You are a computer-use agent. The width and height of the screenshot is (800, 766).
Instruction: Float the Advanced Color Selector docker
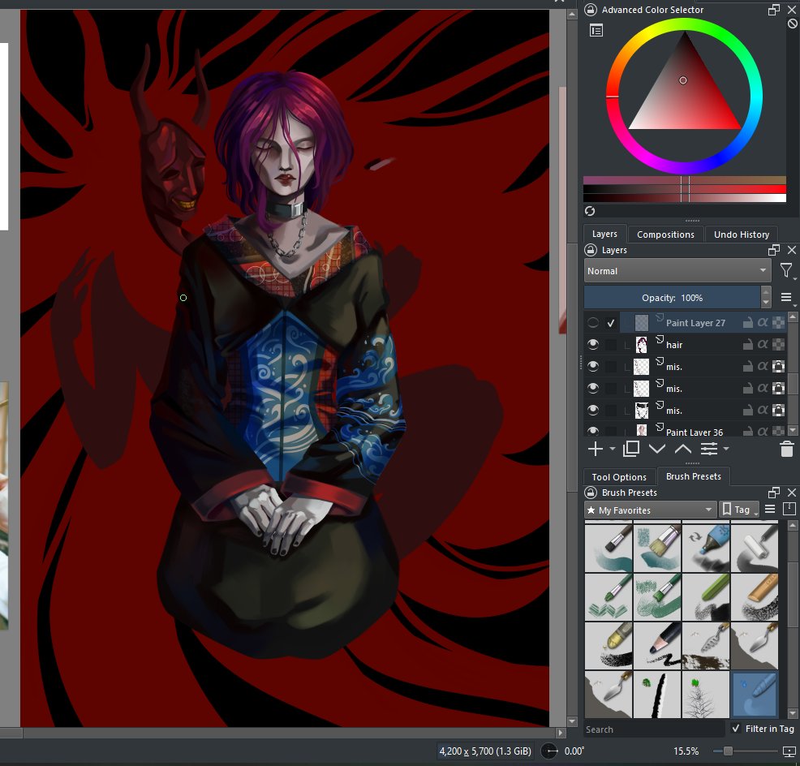tap(773, 10)
